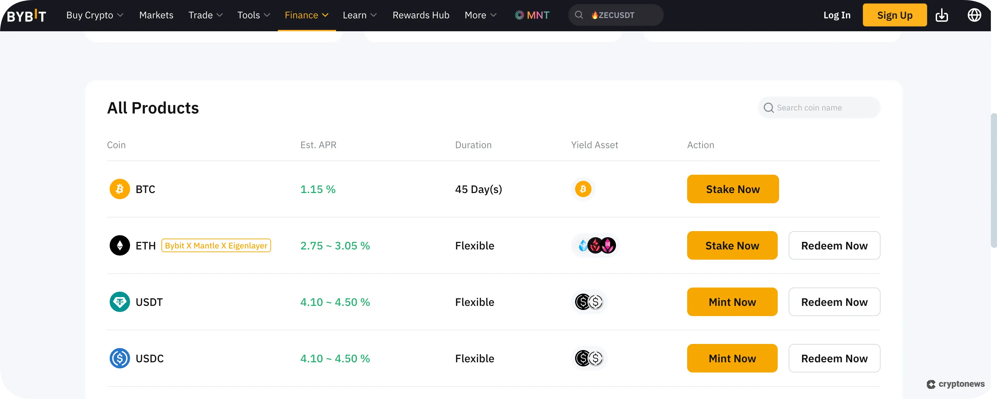Image resolution: width=997 pixels, height=399 pixels.
Task: Switch to the Markets menu item
Action: (x=156, y=15)
